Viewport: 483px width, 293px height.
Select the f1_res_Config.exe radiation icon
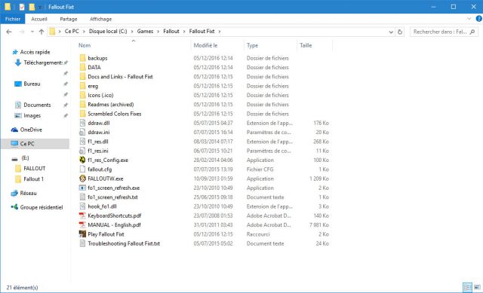[x=82, y=160]
